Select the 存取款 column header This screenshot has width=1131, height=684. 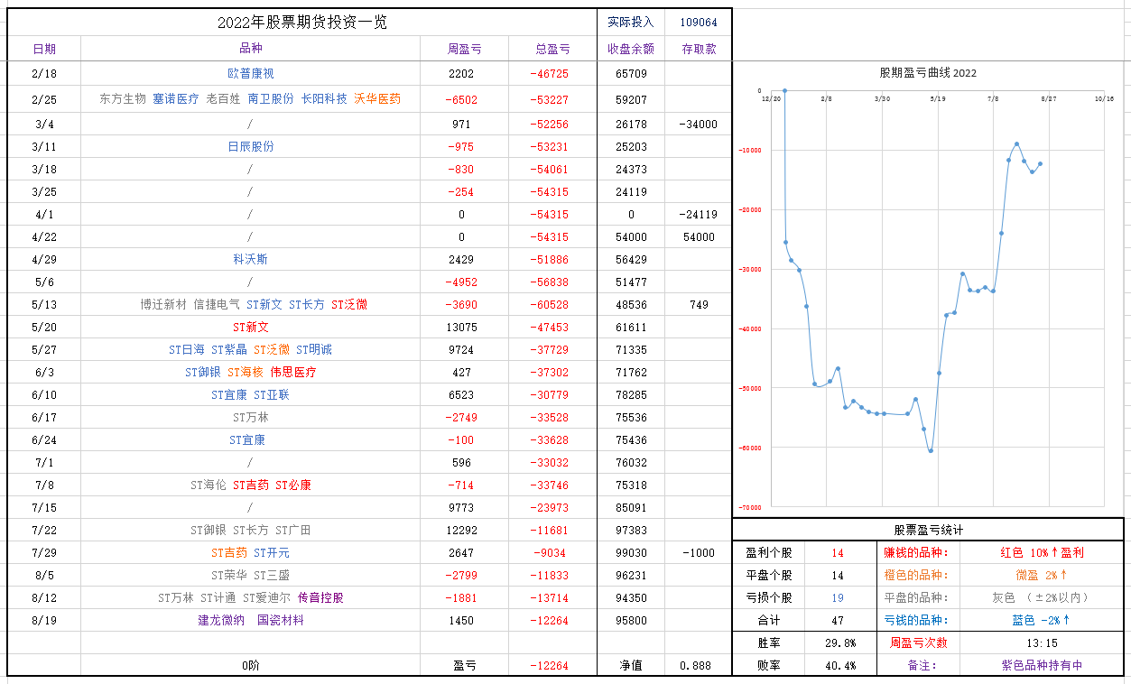coord(699,50)
